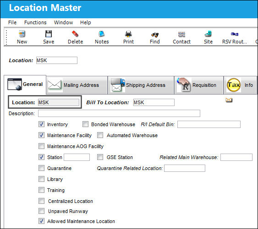This screenshot has height=229, width=258.
Task: Click the R/I Default Bin label
Action: [x=158, y=124]
